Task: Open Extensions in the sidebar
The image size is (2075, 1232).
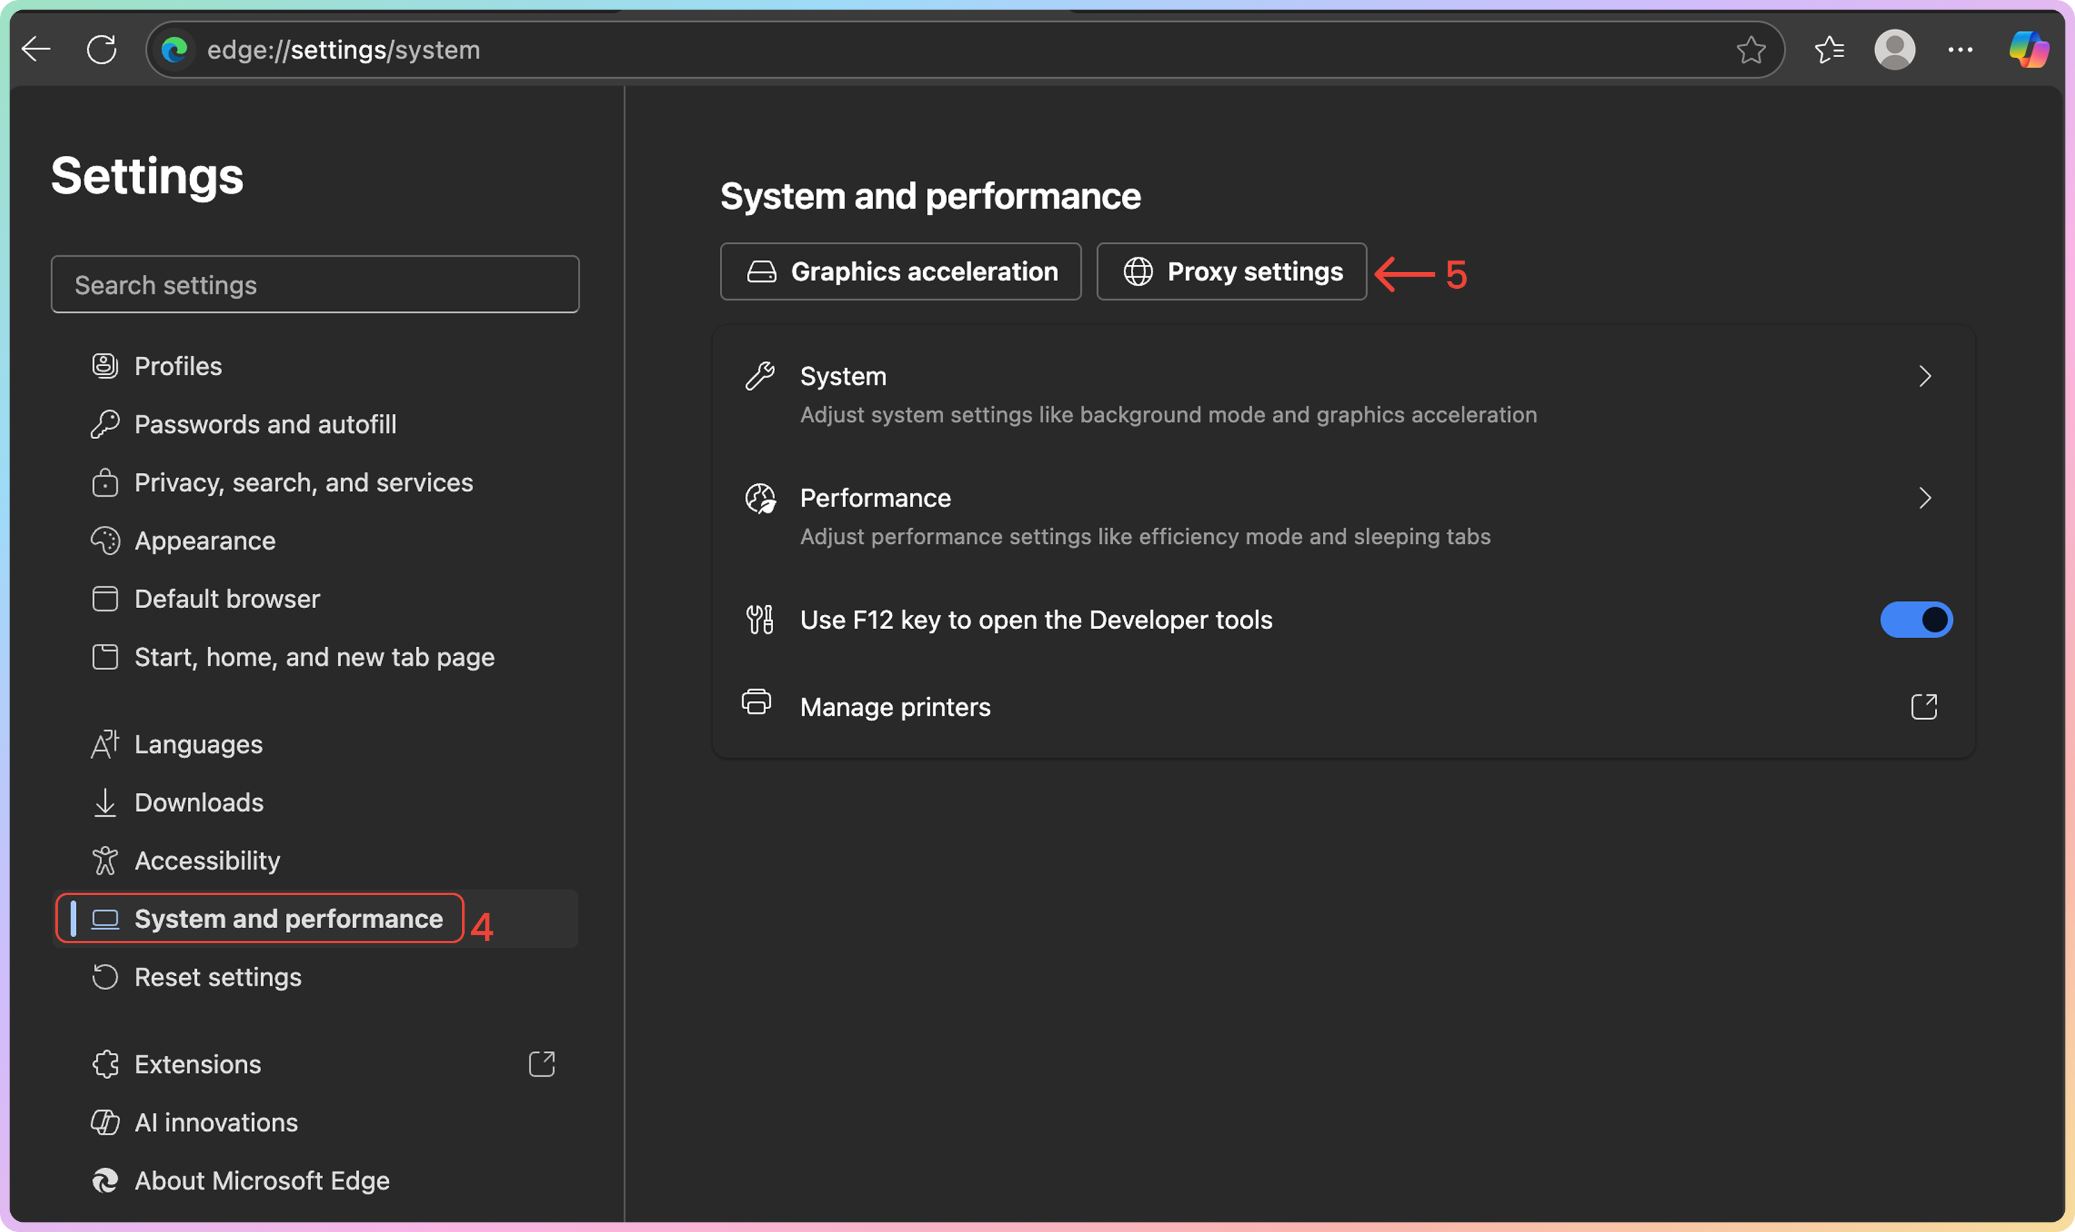Action: [x=197, y=1064]
